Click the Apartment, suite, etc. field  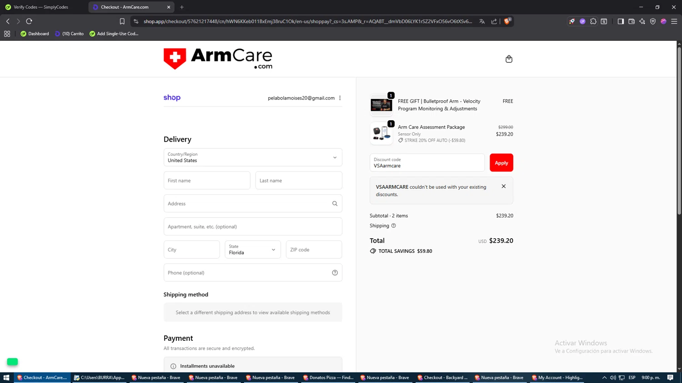253,226
